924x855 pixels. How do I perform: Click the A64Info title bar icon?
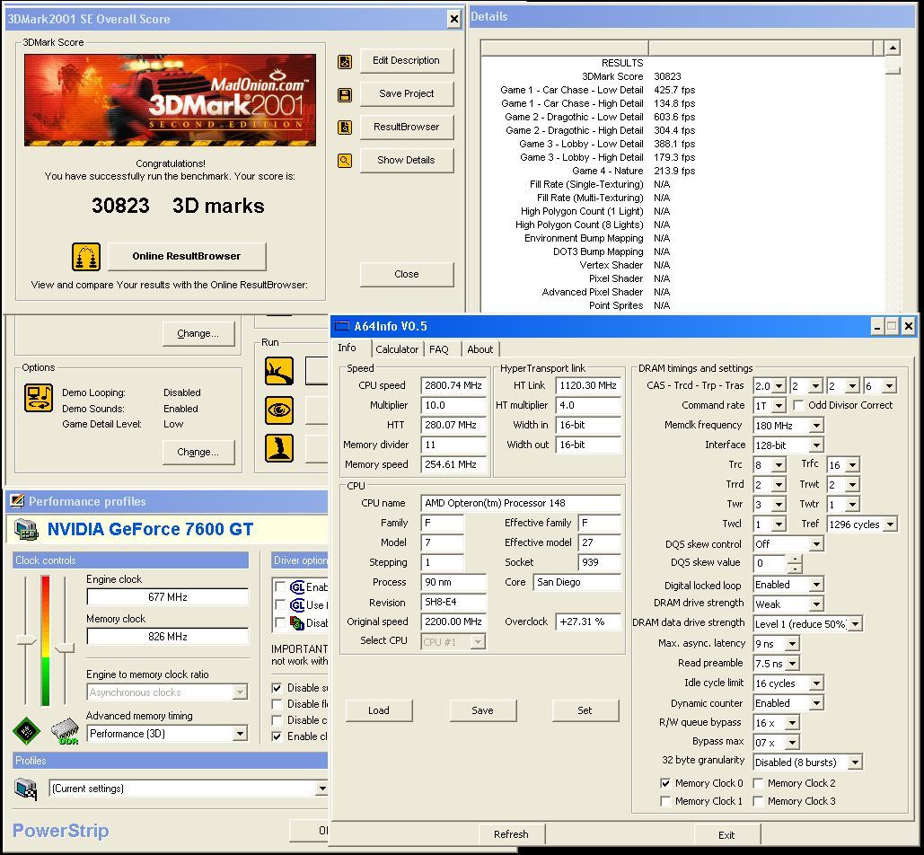342,326
